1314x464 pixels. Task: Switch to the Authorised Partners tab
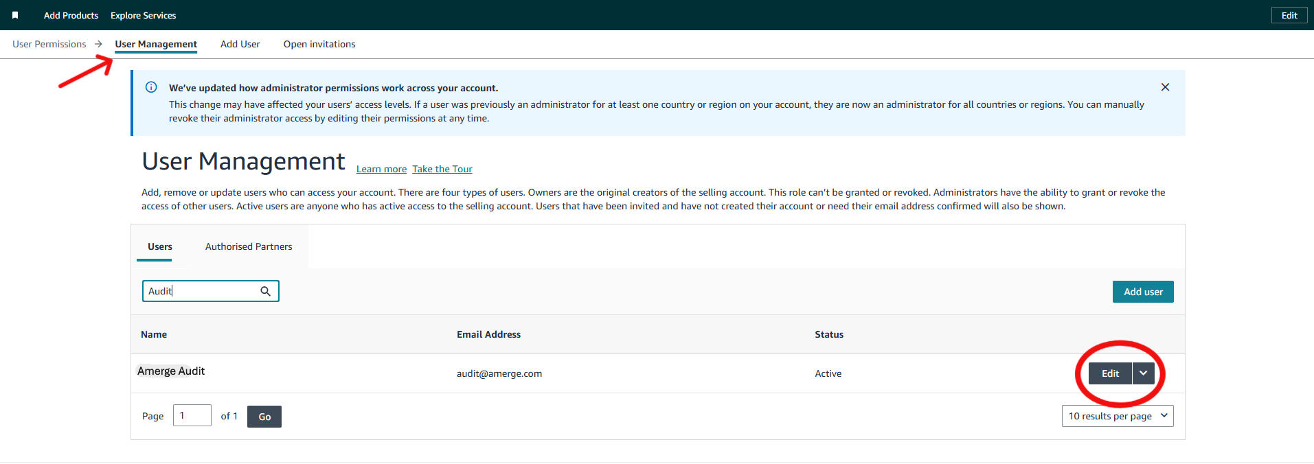pyautogui.click(x=249, y=246)
